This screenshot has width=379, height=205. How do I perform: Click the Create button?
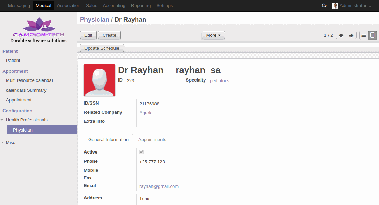tap(110, 35)
